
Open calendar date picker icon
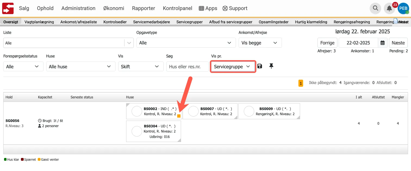tap(382, 43)
